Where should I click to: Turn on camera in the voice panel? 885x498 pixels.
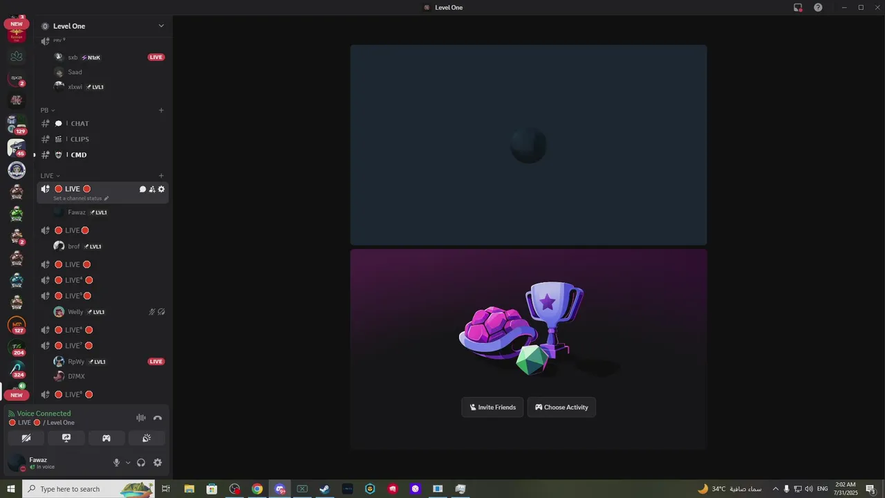pyautogui.click(x=26, y=438)
